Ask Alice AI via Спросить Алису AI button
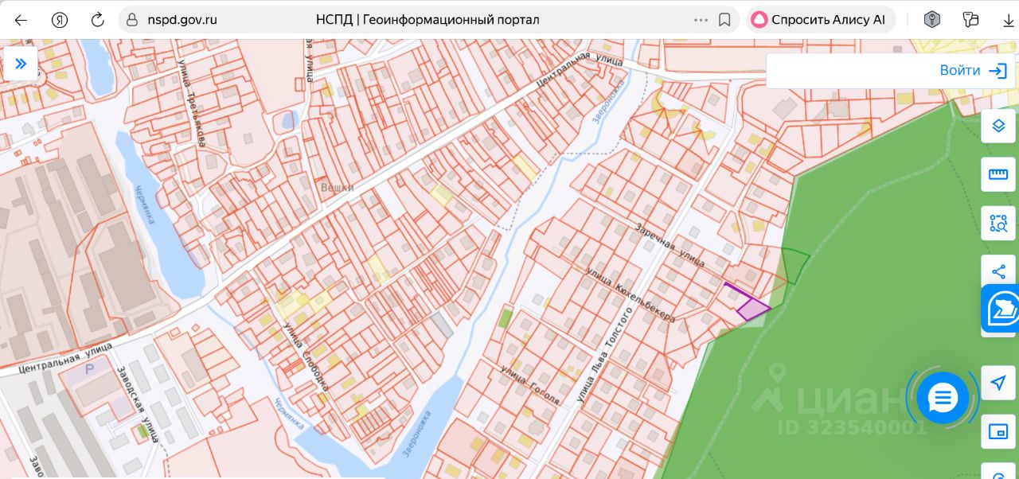Screen dimensions: 1019x479 click(820, 20)
